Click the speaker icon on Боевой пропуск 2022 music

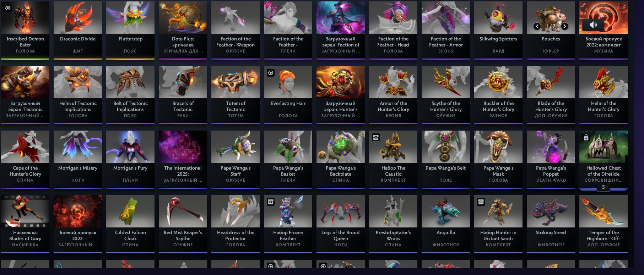[x=593, y=25]
